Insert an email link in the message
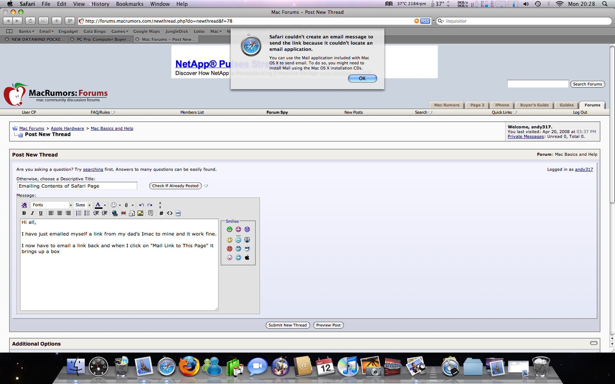Viewport: 615px width, 384px height. [x=132, y=213]
